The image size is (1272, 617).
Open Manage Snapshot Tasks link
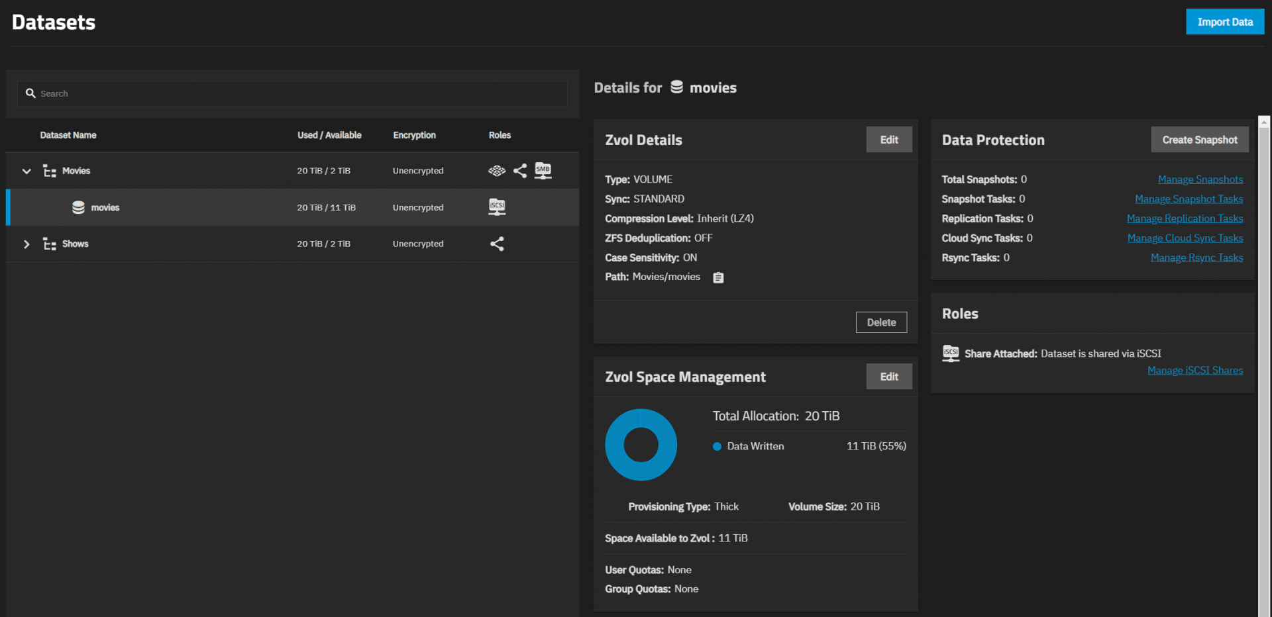click(x=1189, y=199)
